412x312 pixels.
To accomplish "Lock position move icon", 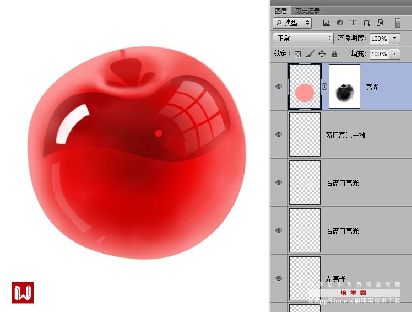I will click(x=322, y=54).
